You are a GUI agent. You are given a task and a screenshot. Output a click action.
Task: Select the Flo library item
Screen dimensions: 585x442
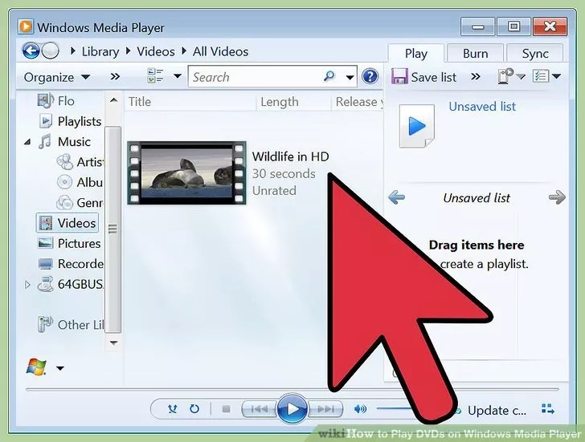coord(56,101)
